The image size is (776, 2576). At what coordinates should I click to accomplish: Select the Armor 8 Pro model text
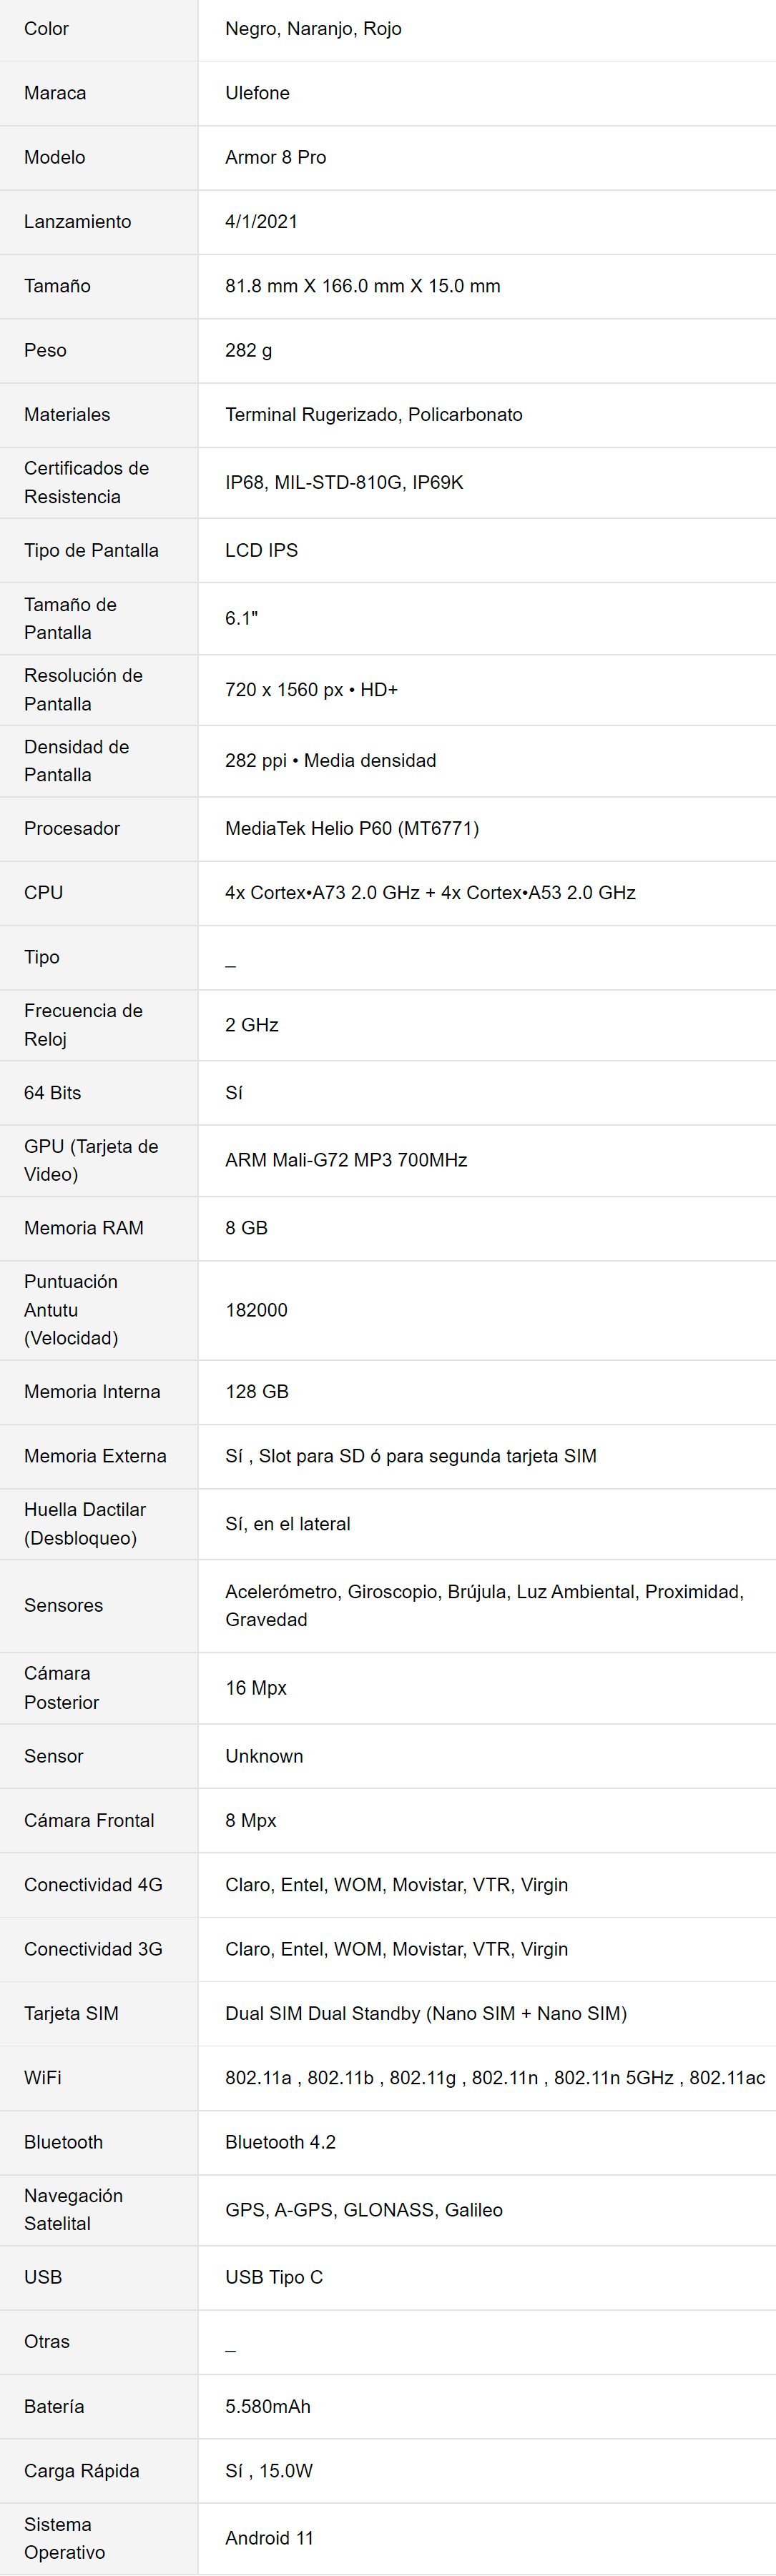click(x=275, y=157)
